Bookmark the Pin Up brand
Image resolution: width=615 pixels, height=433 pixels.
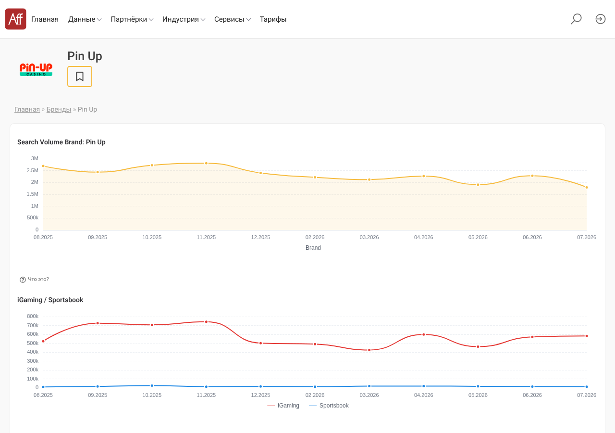click(80, 76)
